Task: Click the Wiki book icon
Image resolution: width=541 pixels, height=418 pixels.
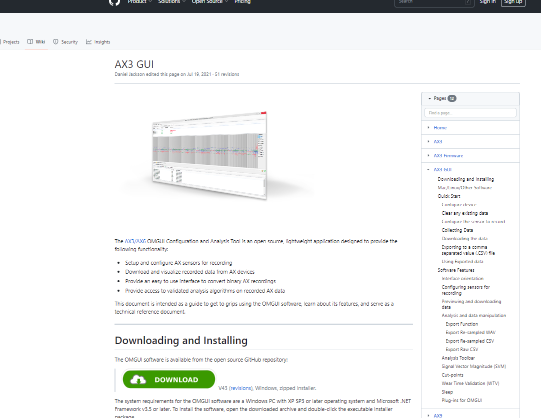Action: 30,41
